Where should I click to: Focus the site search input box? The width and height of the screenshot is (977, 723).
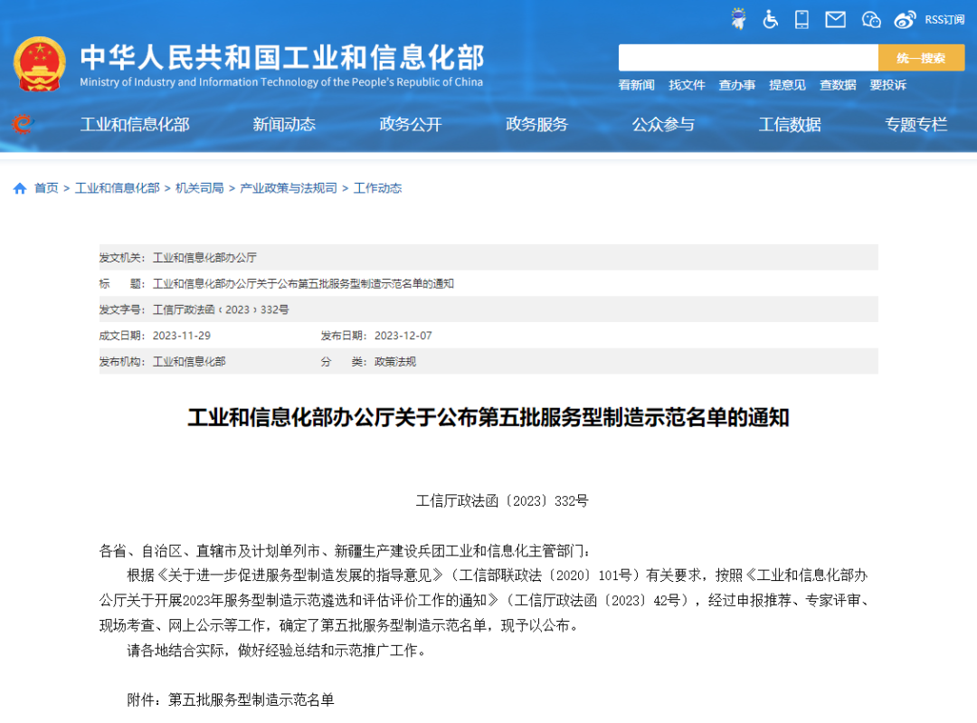pyautogui.click(x=747, y=58)
